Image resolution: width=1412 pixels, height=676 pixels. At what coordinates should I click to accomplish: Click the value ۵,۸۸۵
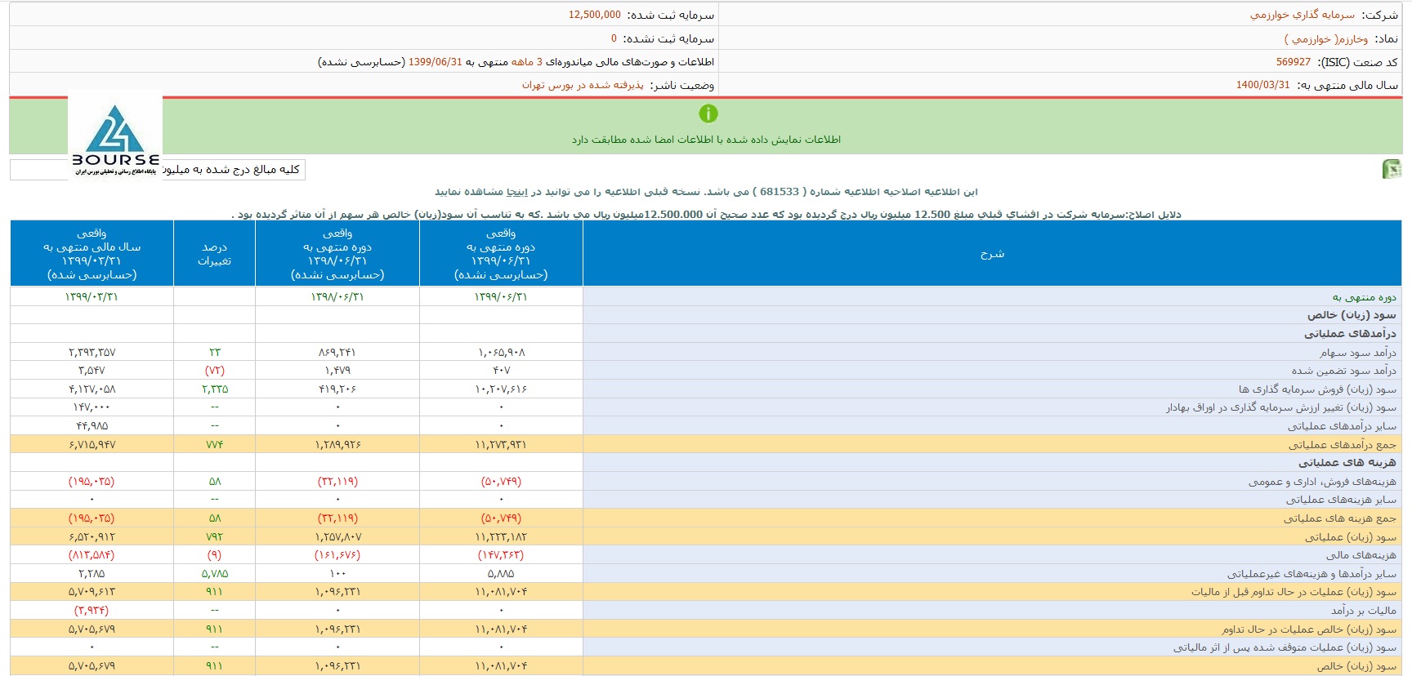click(501, 574)
